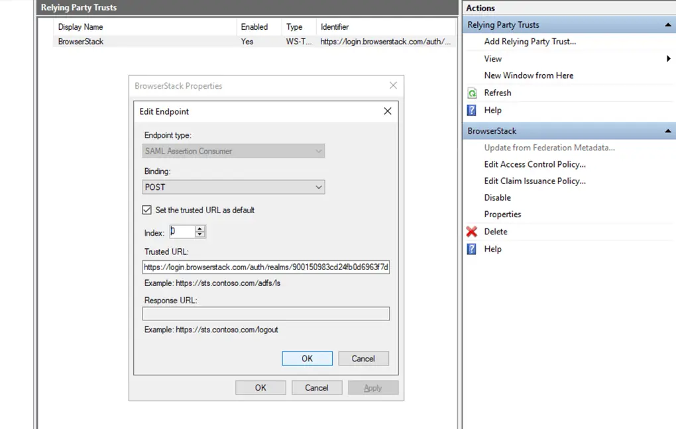
Task: Select Add Relying Party Trust action
Action: click(530, 41)
